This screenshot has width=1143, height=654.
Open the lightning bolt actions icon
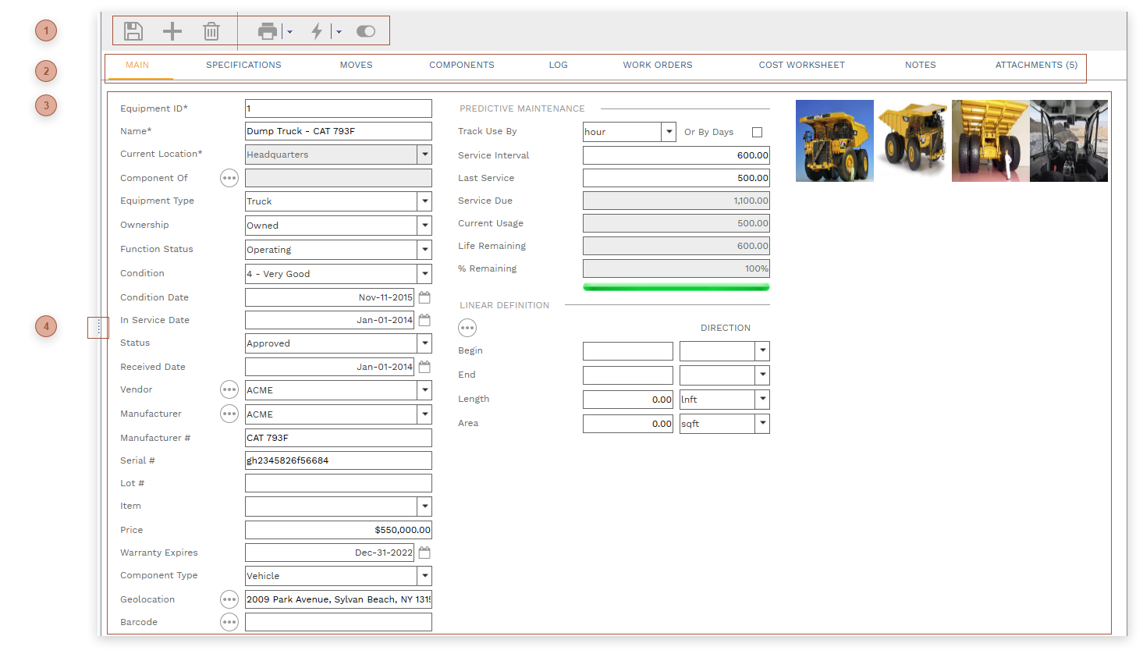click(317, 31)
